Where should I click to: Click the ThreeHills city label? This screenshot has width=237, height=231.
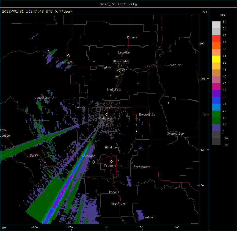click(147, 115)
